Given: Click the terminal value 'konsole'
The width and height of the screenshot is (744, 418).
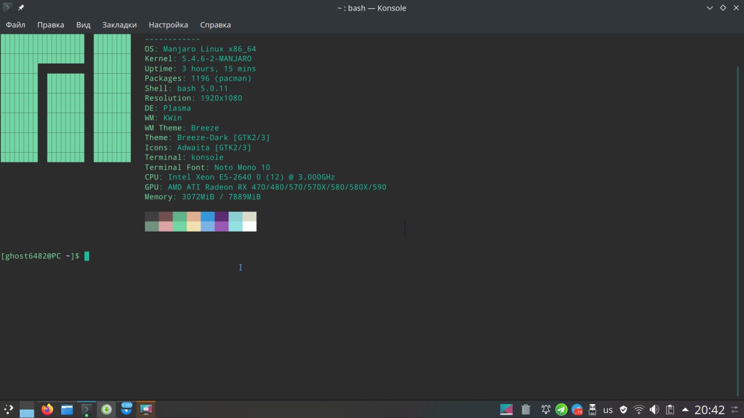Looking at the screenshot, I should tap(208, 157).
